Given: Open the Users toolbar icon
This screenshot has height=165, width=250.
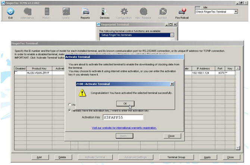Looking at the screenshot, I should click(66, 12).
